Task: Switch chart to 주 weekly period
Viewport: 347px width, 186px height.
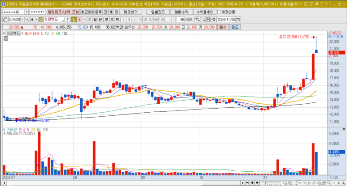Action: [89, 19]
